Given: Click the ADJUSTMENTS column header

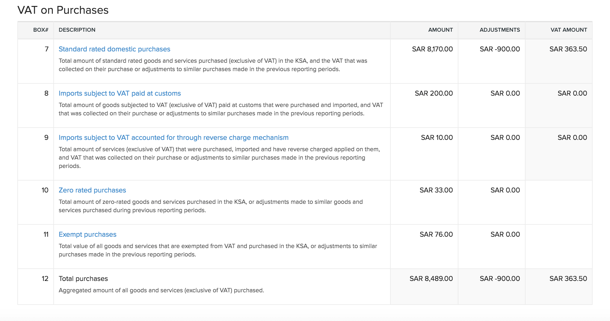Looking at the screenshot, I should 499,30.
